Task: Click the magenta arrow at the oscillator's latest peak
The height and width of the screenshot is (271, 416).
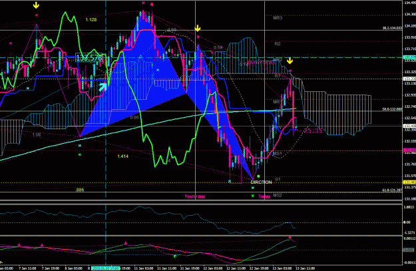Action: coord(290,238)
